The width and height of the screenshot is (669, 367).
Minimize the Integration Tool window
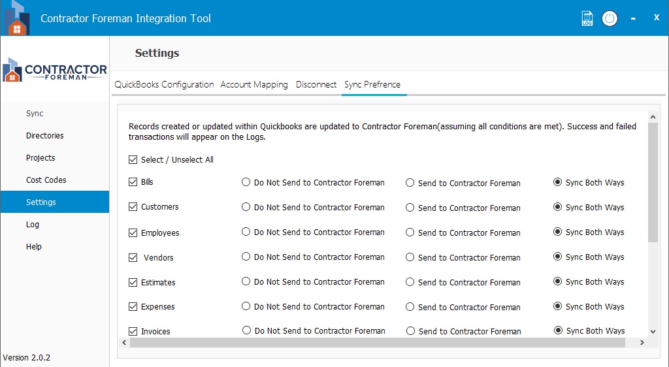pyautogui.click(x=633, y=18)
